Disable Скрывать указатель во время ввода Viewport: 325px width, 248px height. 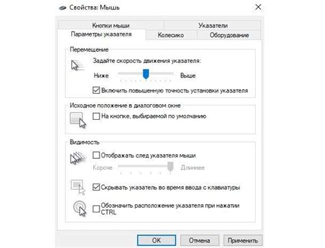[x=96, y=187]
